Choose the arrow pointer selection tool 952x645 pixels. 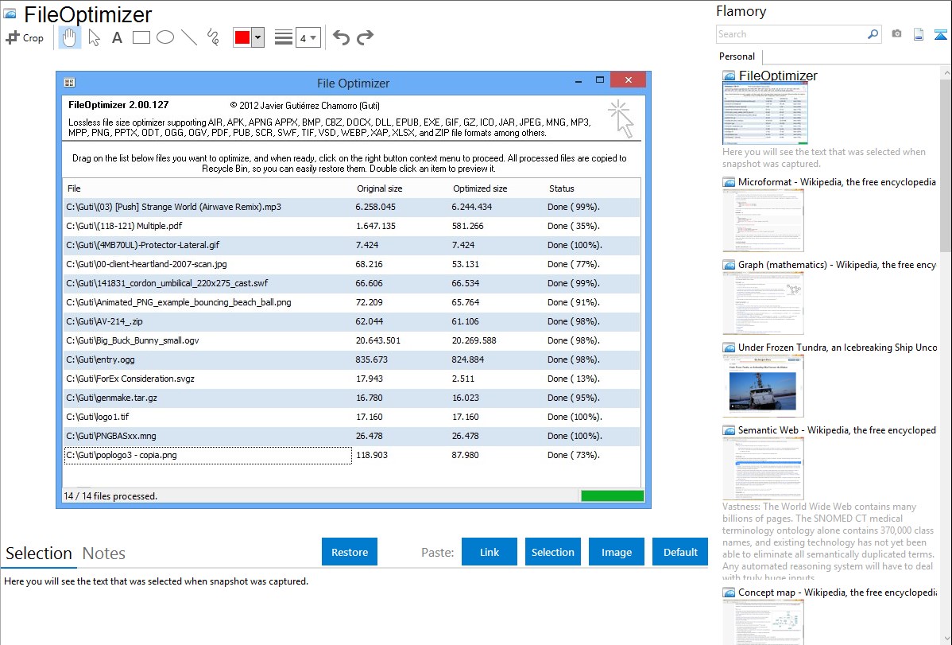point(94,37)
